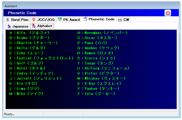The width and height of the screenshot is (182, 120).
Task: Click the CW telegraph key icon
Action: (x=120, y=19)
